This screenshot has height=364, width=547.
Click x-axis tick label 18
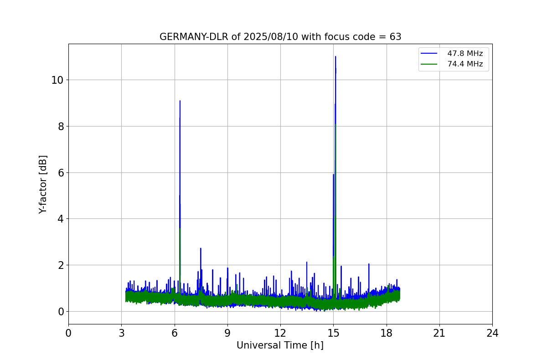tap(386, 334)
